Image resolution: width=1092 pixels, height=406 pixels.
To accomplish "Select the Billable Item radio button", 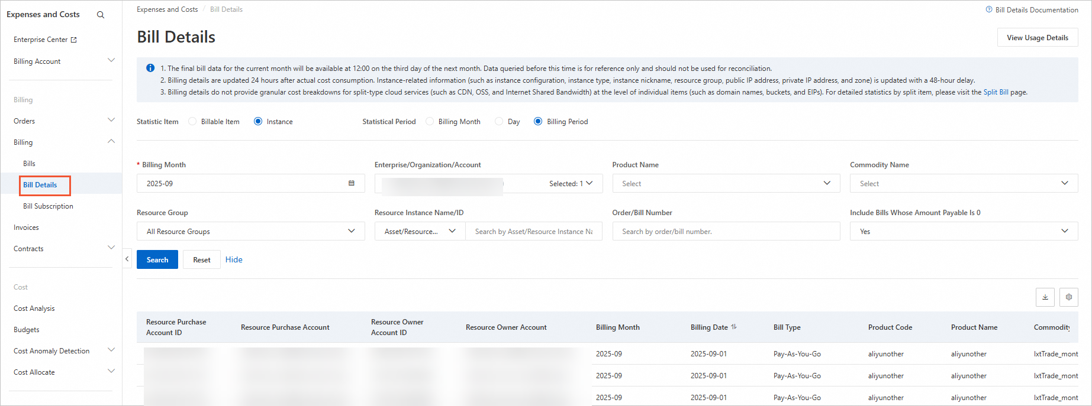I will (192, 121).
